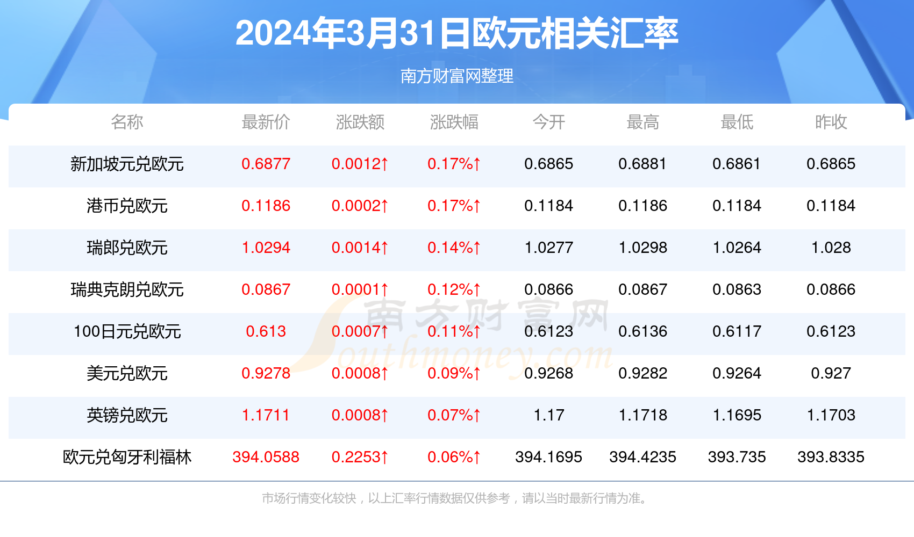
Task: Select the 名称 column header
Action: 127,122
